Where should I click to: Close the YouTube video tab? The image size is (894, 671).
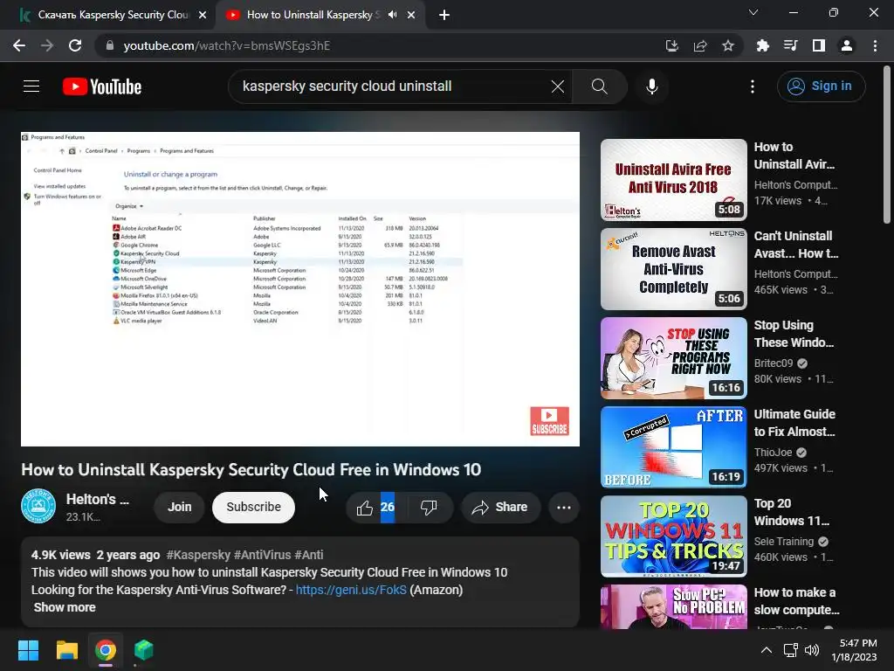click(x=411, y=15)
